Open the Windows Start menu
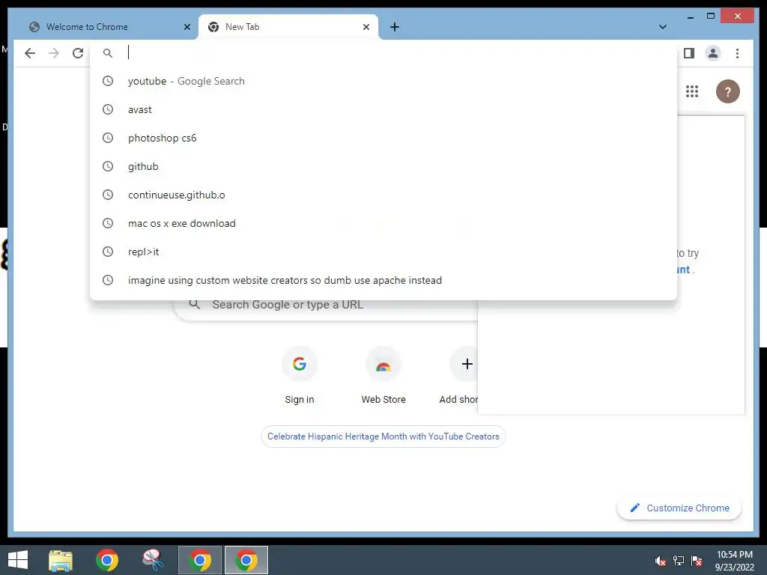The height and width of the screenshot is (575, 767). pyautogui.click(x=18, y=560)
